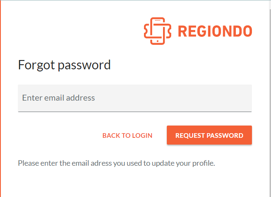Submit the form with orange REQUEST PASSWORD
This screenshot has height=197, width=271.
209,135
